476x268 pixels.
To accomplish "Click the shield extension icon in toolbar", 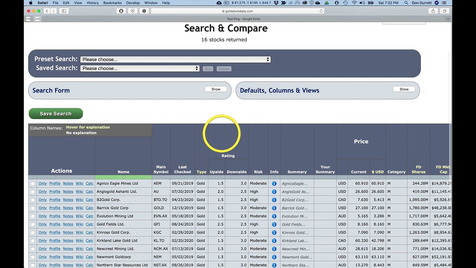I will tap(133, 11).
